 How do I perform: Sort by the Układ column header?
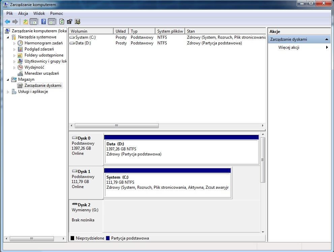[x=121, y=31]
